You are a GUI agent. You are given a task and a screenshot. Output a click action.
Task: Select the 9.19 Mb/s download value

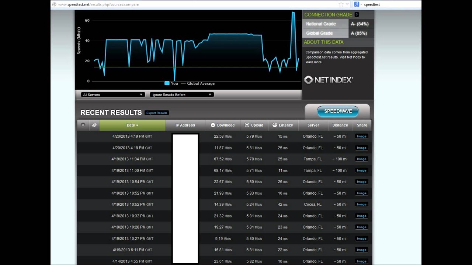pyautogui.click(x=223, y=239)
